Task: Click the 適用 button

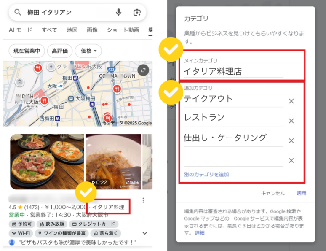Action: pos(301,193)
